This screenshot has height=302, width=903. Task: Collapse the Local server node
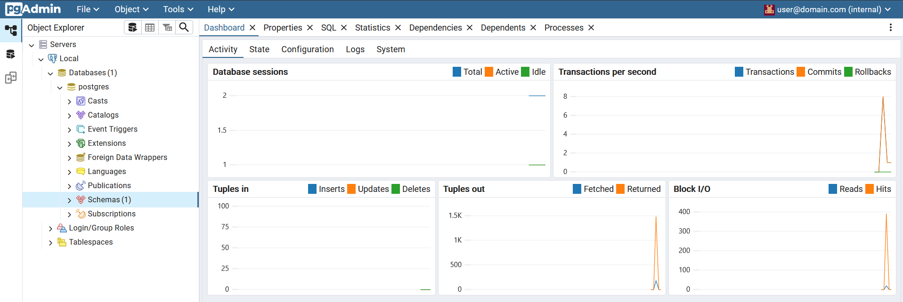(x=41, y=59)
